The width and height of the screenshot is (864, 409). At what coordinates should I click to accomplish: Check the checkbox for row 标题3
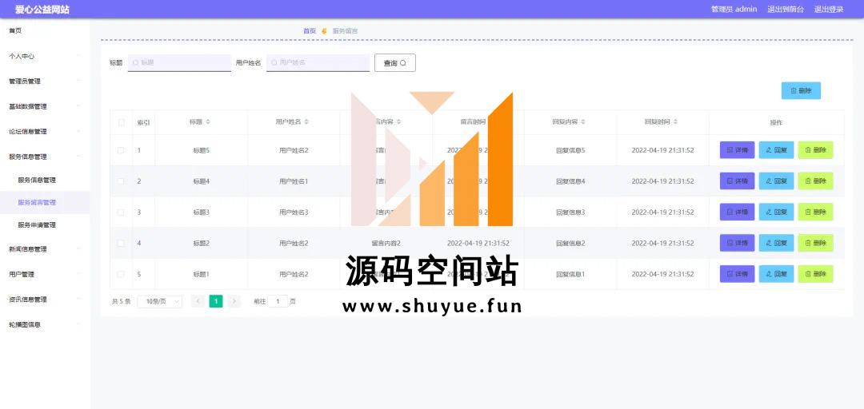tap(122, 212)
